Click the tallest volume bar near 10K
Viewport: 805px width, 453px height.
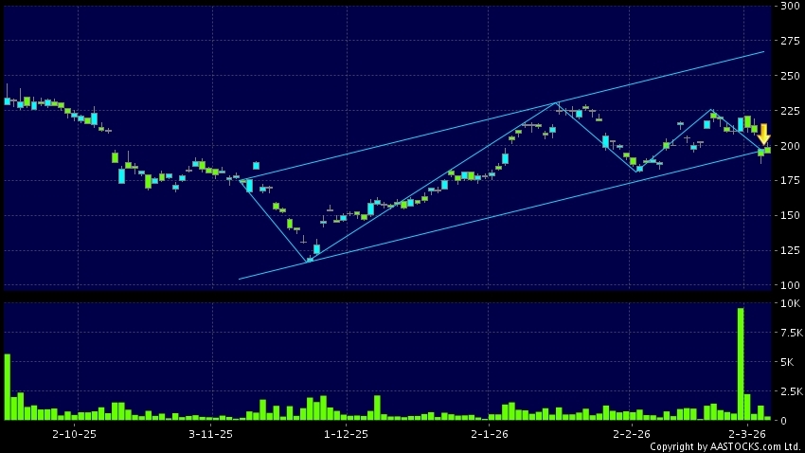[740, 364]
